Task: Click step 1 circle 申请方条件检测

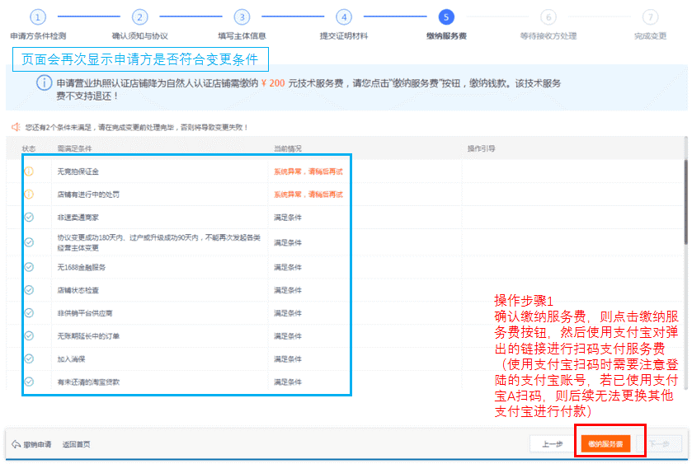Action: click(38, 17)
